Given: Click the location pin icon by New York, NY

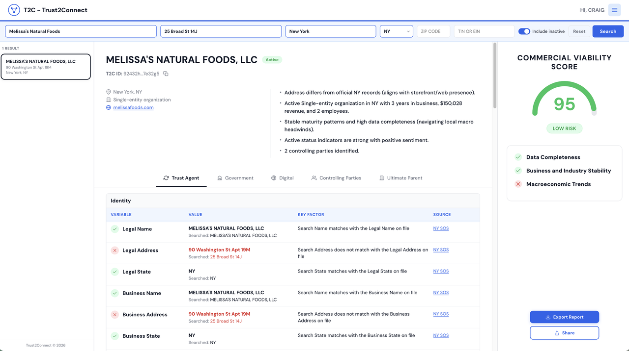Looking at the screenshot, I should pyautogui.click(x=109, y=92).
